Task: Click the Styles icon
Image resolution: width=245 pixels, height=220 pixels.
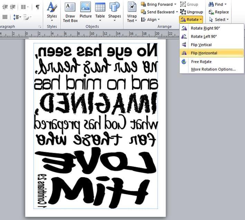Action: click(x=52, y=11)
